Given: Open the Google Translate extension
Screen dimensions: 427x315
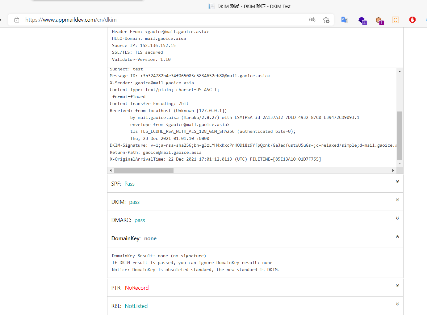Looking at the screenshot, I should (344, 20).
